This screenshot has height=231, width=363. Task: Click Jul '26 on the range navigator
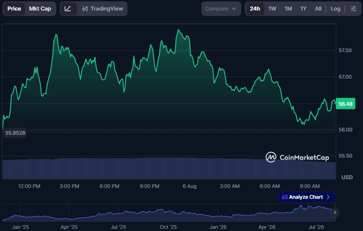316,227
